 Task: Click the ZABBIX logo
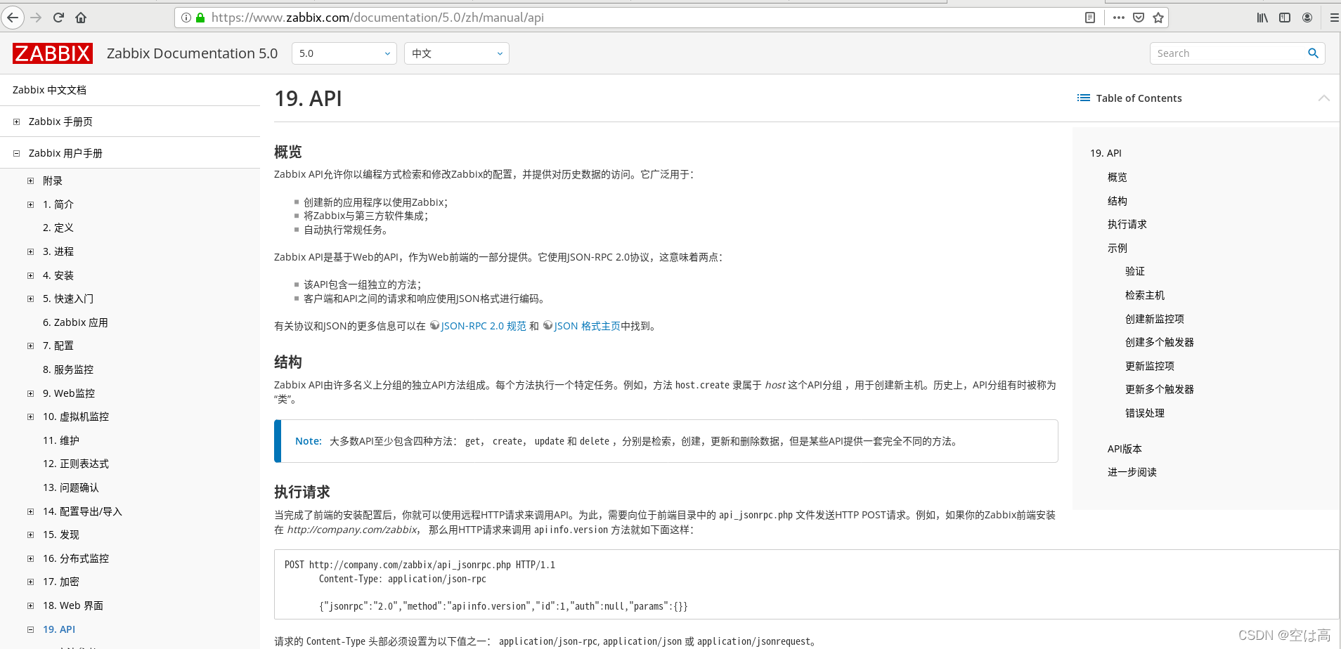[53, 53]
